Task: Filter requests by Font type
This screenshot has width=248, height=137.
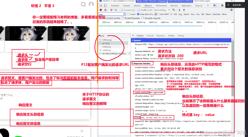Action: tap(193, 14)
